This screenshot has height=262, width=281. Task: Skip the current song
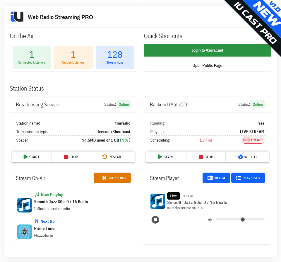[x=112, y=178]
